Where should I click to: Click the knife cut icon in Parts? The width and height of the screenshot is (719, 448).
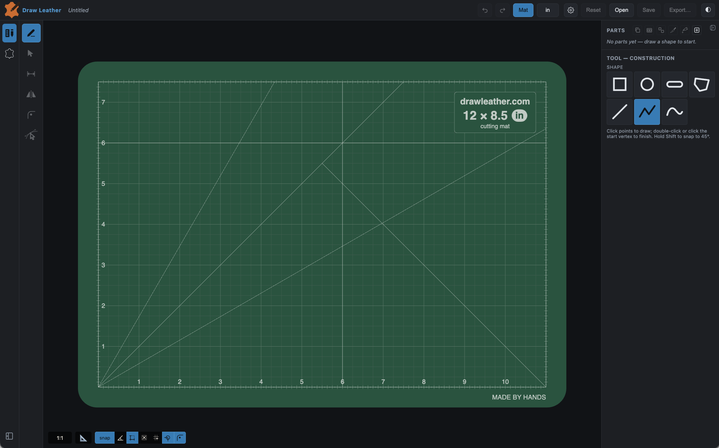pyautogui.click(x=673, y=30)
